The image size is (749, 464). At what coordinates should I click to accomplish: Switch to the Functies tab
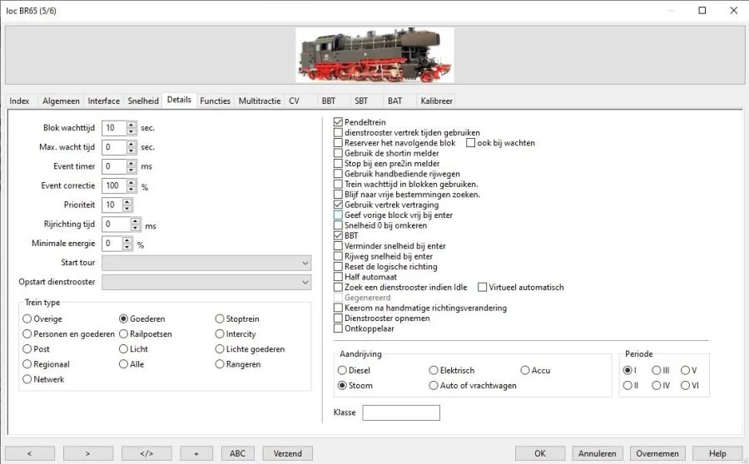pos(215,101)
